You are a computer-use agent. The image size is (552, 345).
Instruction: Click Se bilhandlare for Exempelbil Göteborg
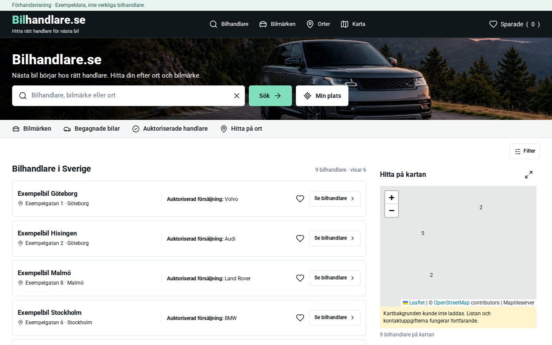335,199
